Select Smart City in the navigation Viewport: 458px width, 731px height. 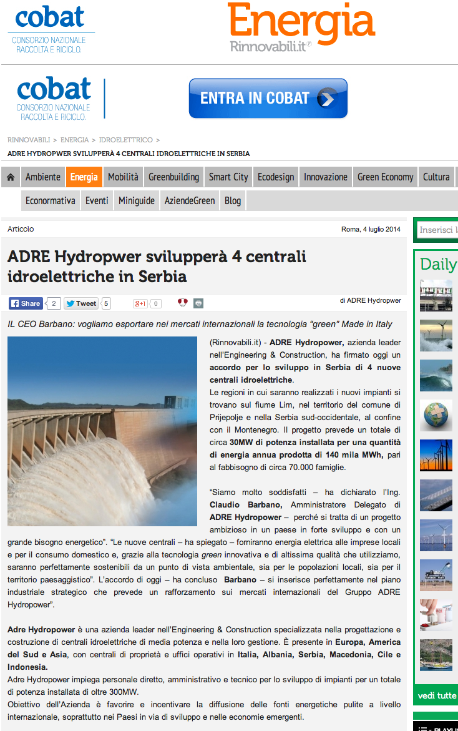point(228,177)
